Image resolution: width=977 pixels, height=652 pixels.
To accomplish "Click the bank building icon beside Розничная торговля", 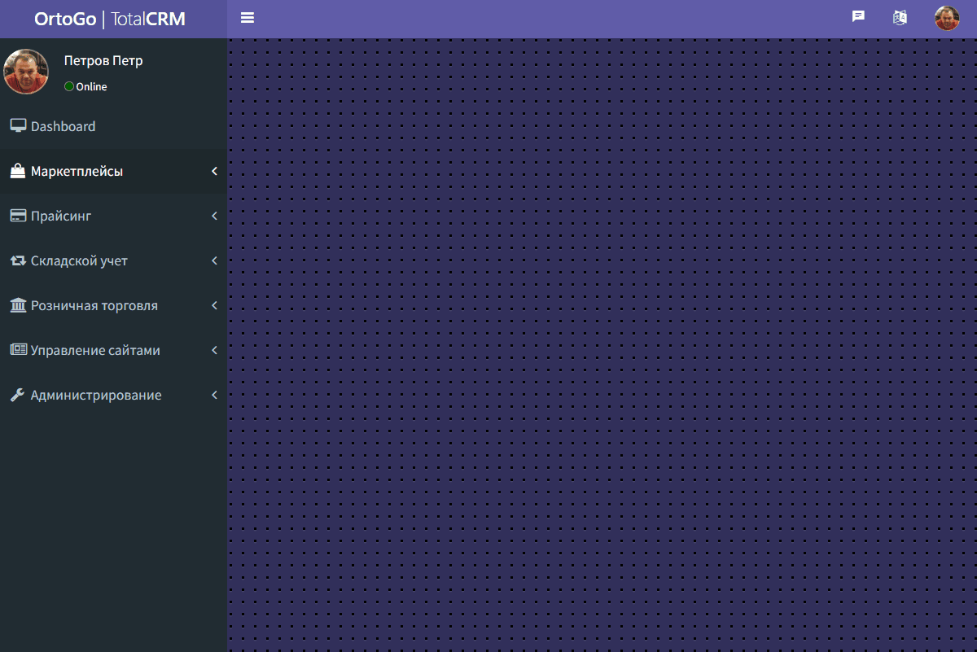I will click(x=18, y=306).
